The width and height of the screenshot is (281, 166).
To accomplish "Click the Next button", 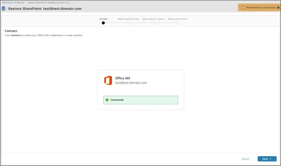I will pos(267,159).
